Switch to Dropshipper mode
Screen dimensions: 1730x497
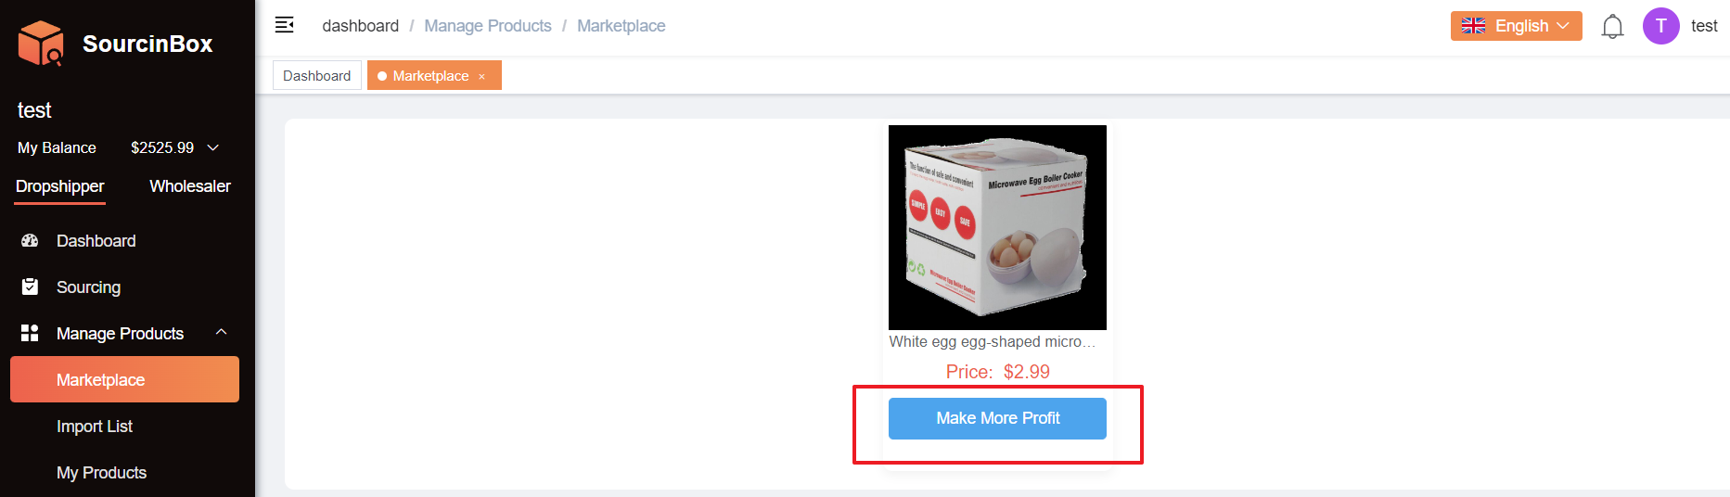[60, 186]
